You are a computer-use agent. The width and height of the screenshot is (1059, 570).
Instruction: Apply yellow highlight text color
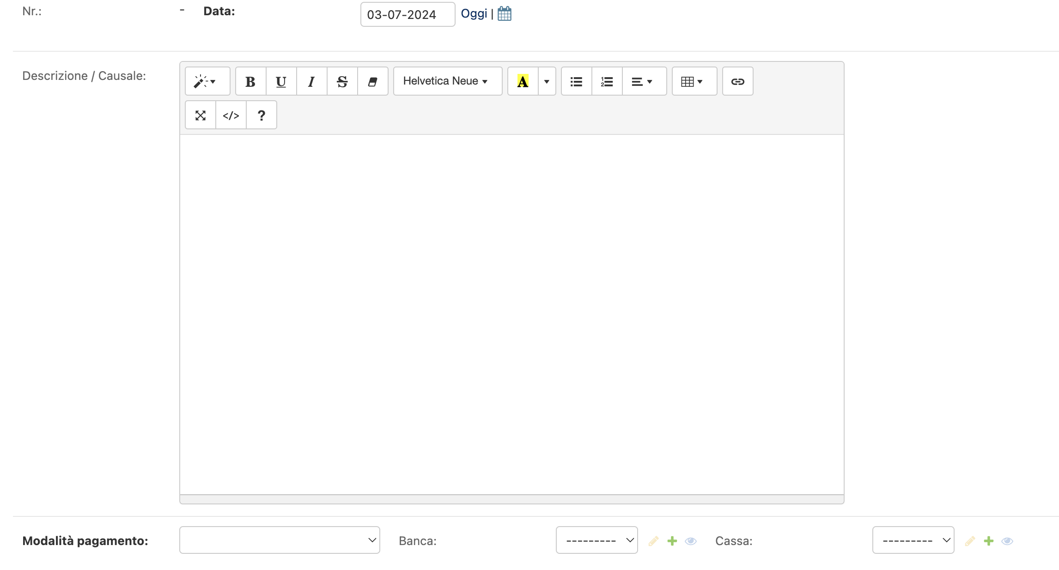523,81
